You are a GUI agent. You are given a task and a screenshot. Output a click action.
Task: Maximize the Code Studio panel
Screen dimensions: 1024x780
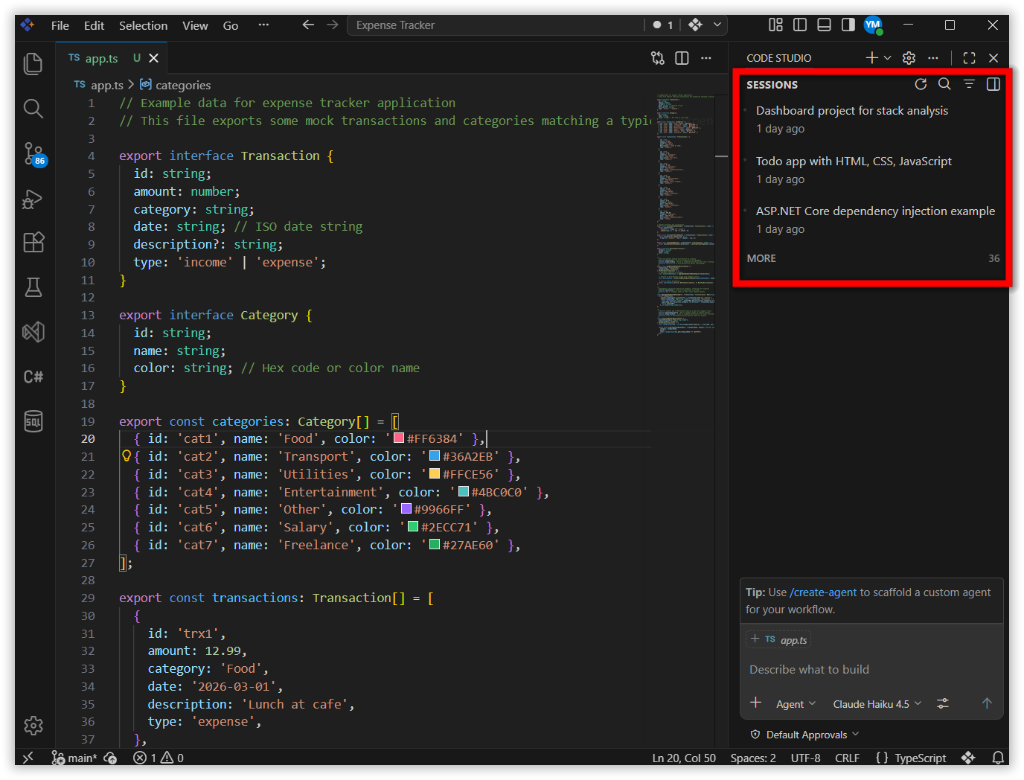pyautogui.click(x=969, y=57)
